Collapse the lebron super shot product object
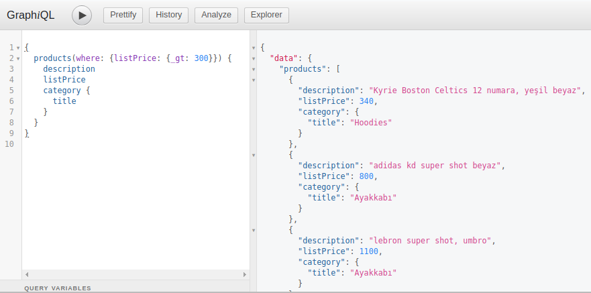Image resolution: width=591 pixels, height=293 pixels. [x=253, y=231]
